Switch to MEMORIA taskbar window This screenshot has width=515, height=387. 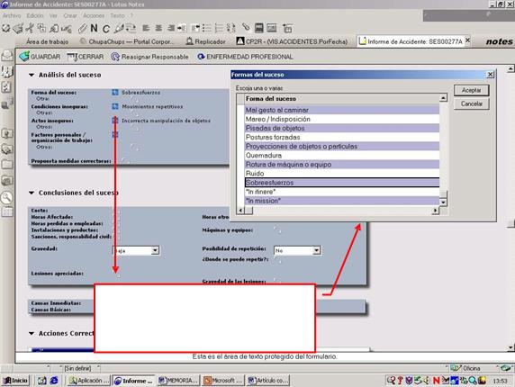[177, 381]
